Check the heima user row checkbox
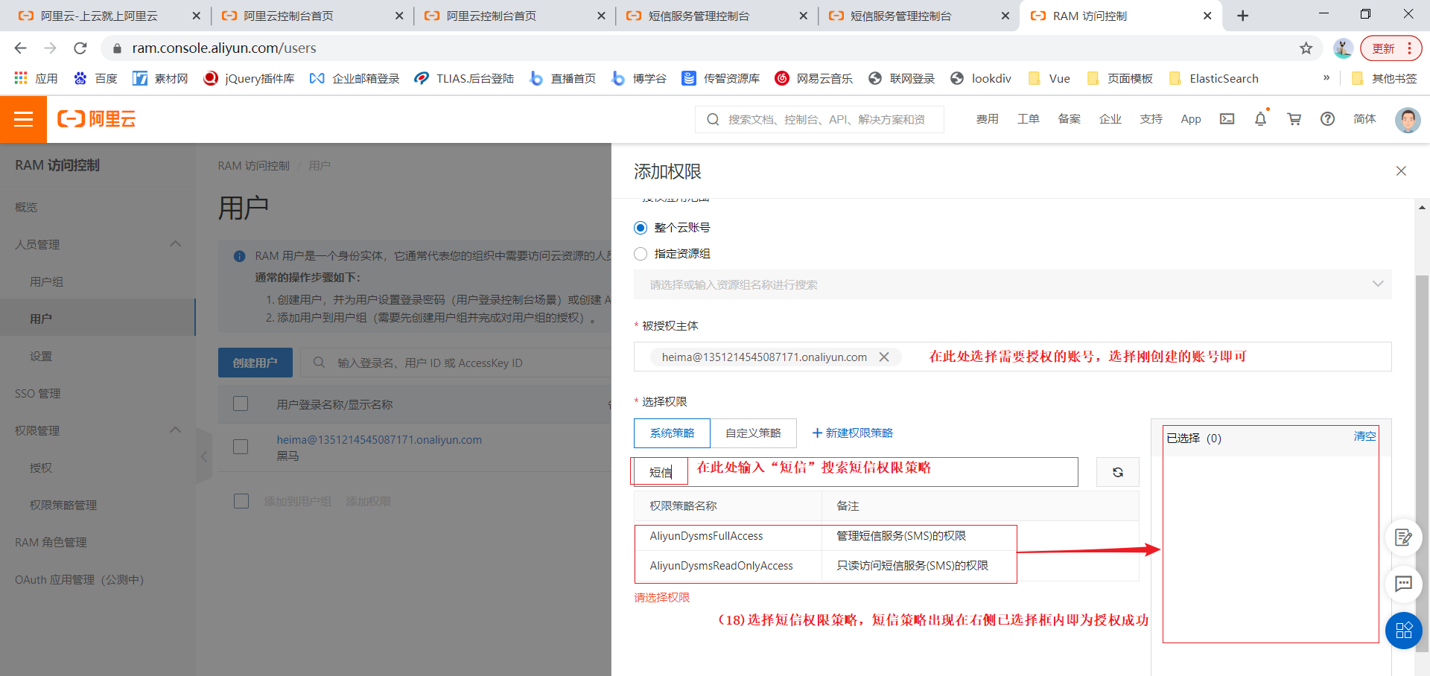Screen dimensions: 1430x676 click(x=241, y=447)
